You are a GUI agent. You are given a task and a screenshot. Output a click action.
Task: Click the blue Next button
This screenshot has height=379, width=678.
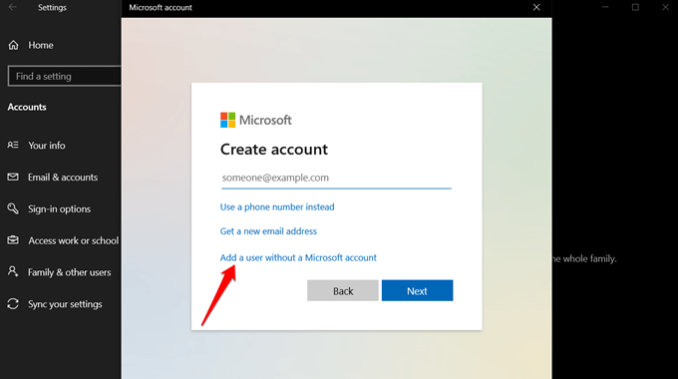[417, 291]
